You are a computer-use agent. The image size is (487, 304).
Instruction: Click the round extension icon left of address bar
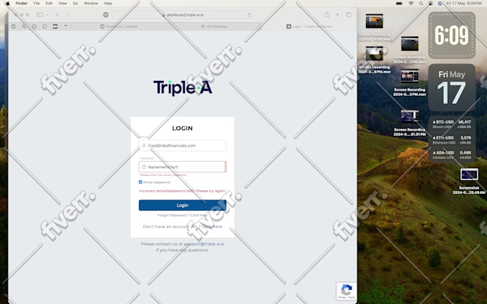(x=105, y=14)
